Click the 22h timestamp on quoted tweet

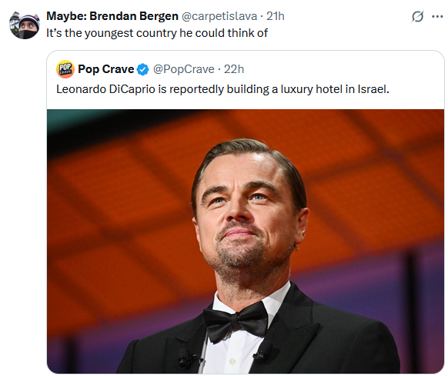tap(234, 69)
